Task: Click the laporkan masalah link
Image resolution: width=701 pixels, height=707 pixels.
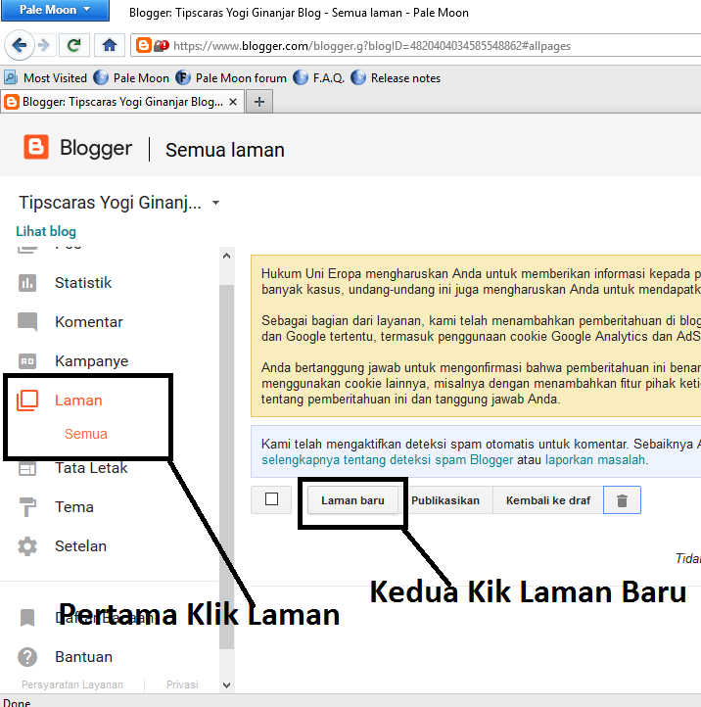Action: pyautogui.click(x=595, y=460)
